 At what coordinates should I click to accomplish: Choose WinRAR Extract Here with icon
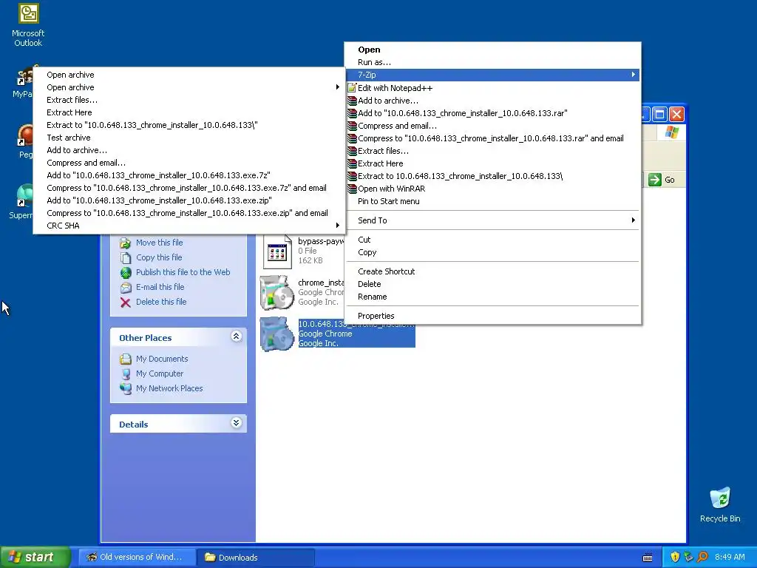click(493, 163)
